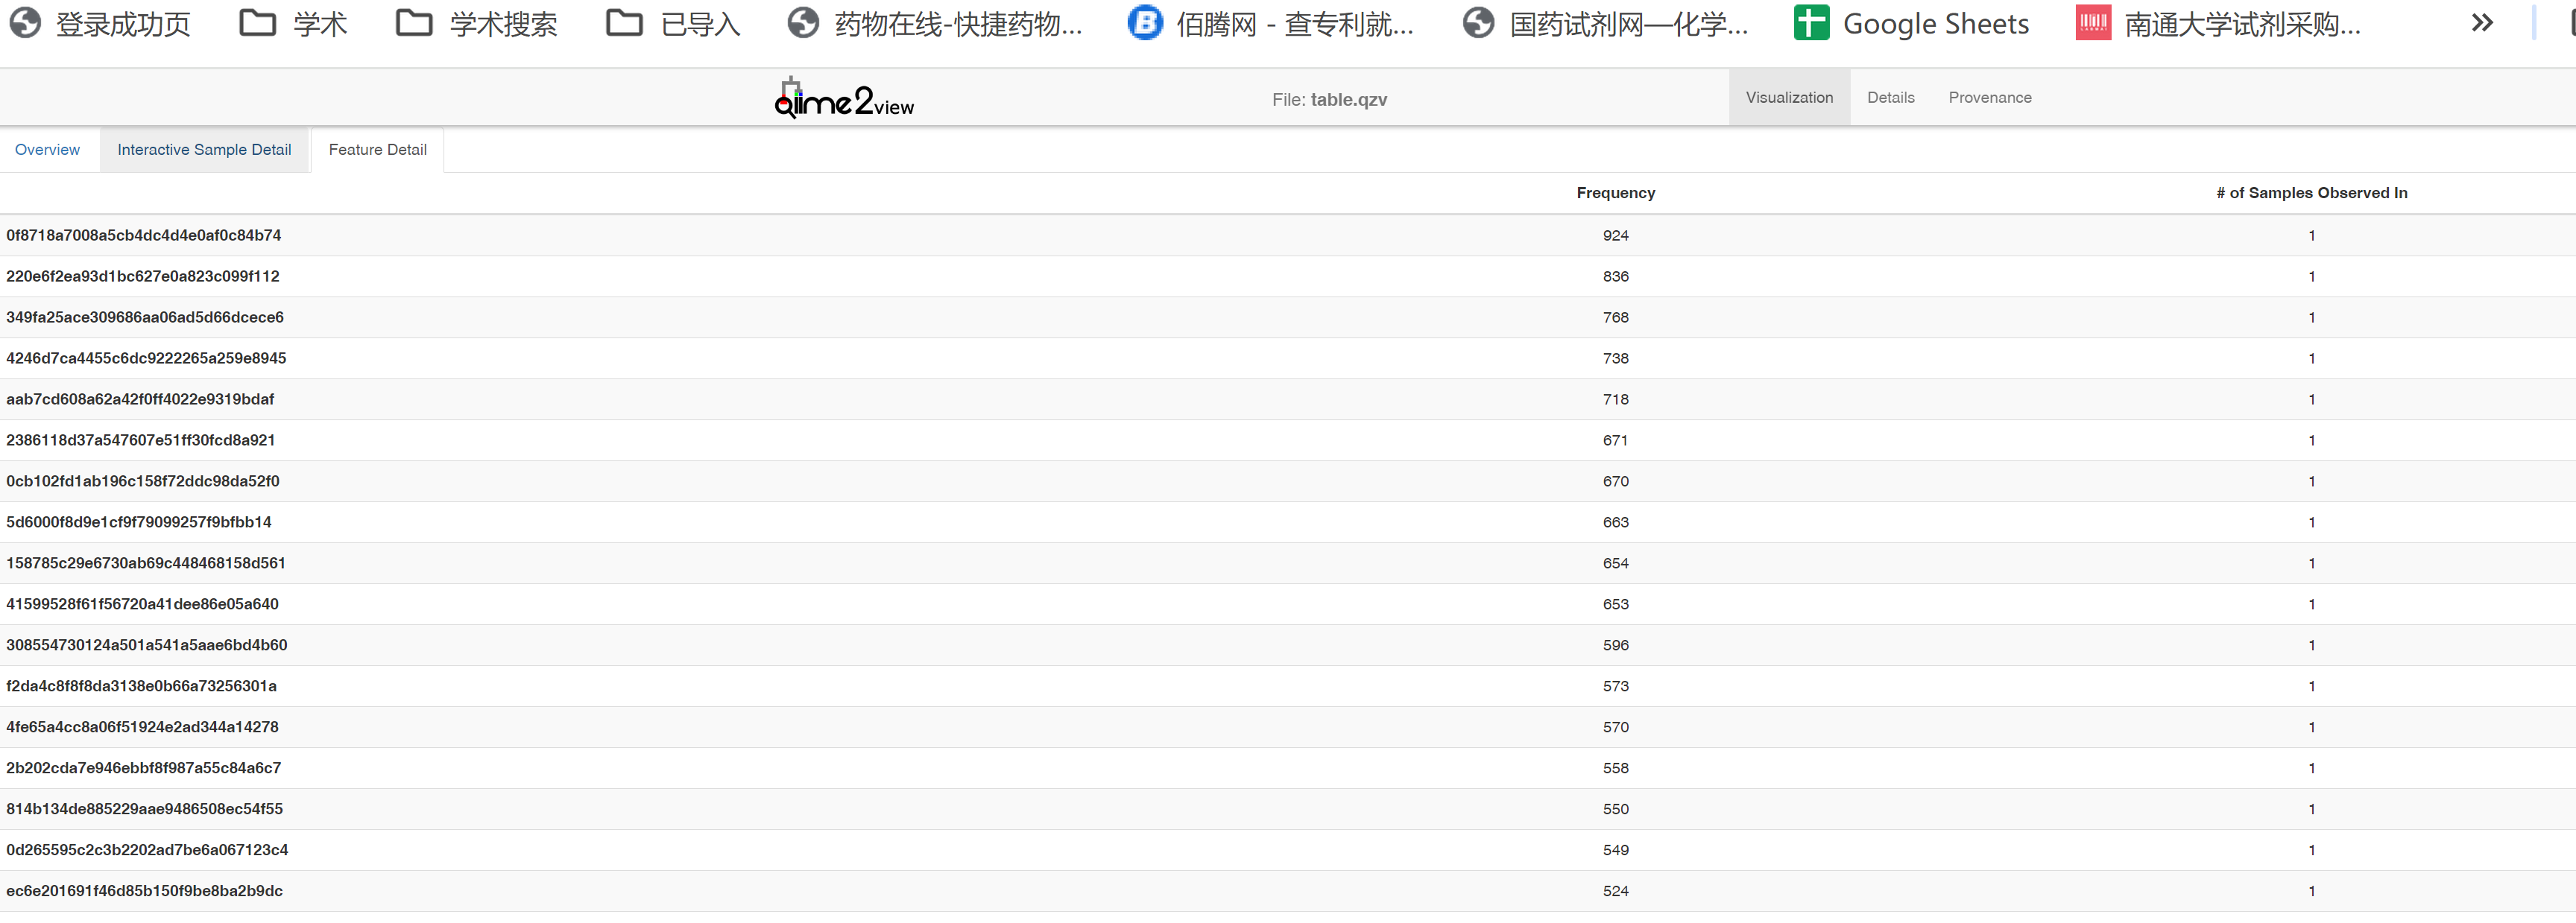Open the 国药试剂网 bookmark globe icon
The image size is (2576, 923).
point(1478,23)
